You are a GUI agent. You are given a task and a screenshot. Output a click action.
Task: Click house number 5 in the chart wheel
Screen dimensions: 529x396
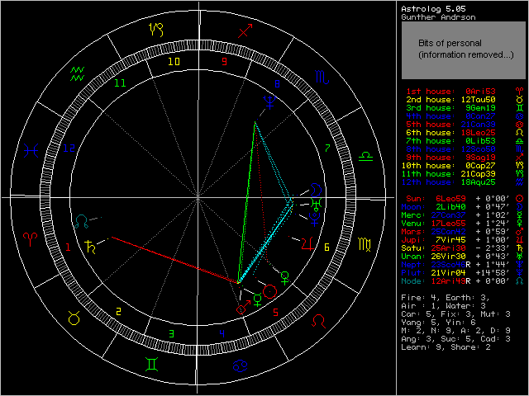[x=275, y=313]
